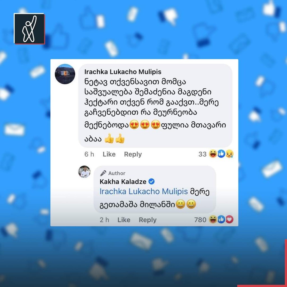Click the Kakha Kaladze author name
Image resolution: width=287 pixels, height=287 pixels.
[x=123, y=182]
